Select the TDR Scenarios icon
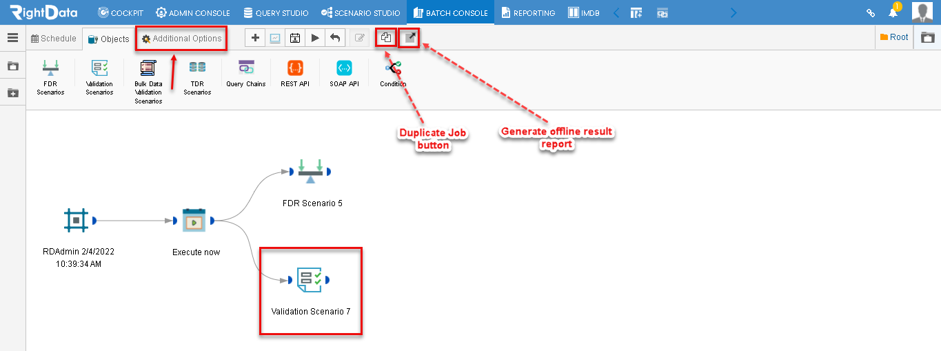 197,68
